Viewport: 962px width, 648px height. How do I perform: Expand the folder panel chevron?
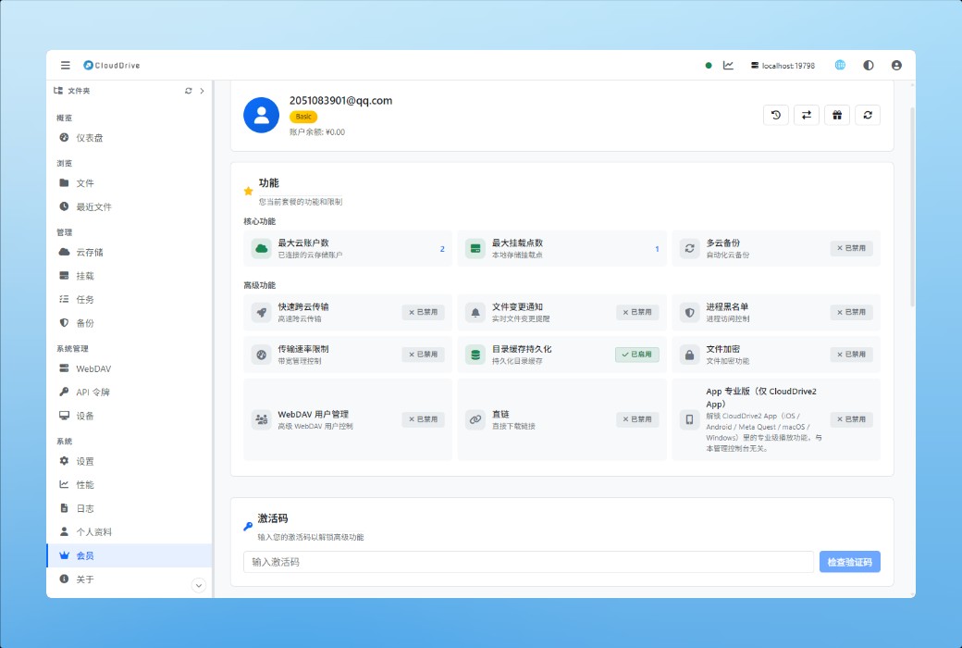click(202, 91)
